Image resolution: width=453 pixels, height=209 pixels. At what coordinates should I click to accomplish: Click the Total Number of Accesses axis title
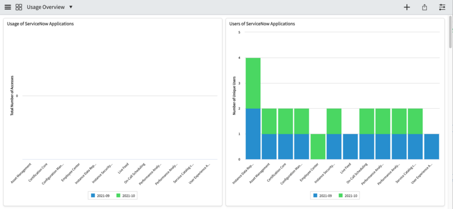click(12, 96)
